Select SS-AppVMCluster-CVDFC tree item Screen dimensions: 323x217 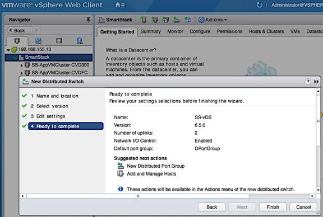point(59,73)
